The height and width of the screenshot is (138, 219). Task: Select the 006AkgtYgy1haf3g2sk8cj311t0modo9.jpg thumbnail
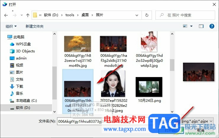[113, 44]
